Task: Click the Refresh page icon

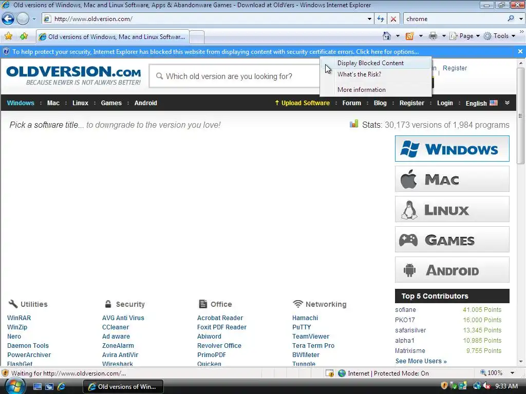Action: tap(381, 19)
